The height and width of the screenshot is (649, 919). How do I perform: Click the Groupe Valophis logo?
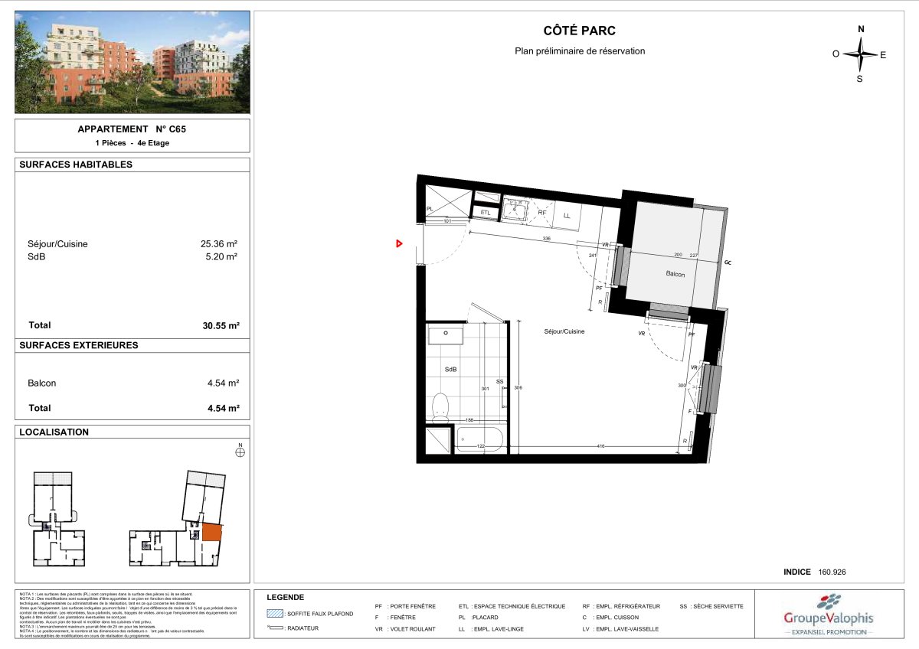[828, 614]
